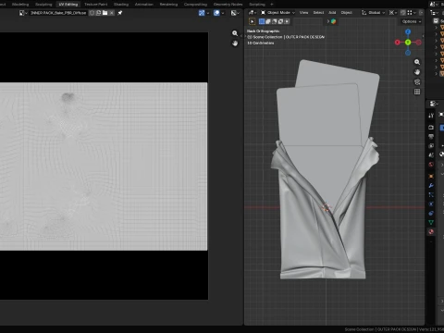Switch to the Modeling workspace tab
The height and width of the screenshot is (333, 444).
(x=20, y=5)
